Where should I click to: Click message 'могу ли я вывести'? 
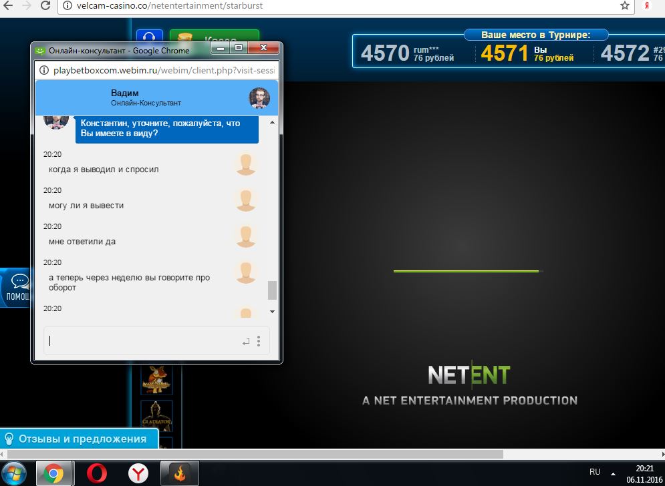(86, 206)
